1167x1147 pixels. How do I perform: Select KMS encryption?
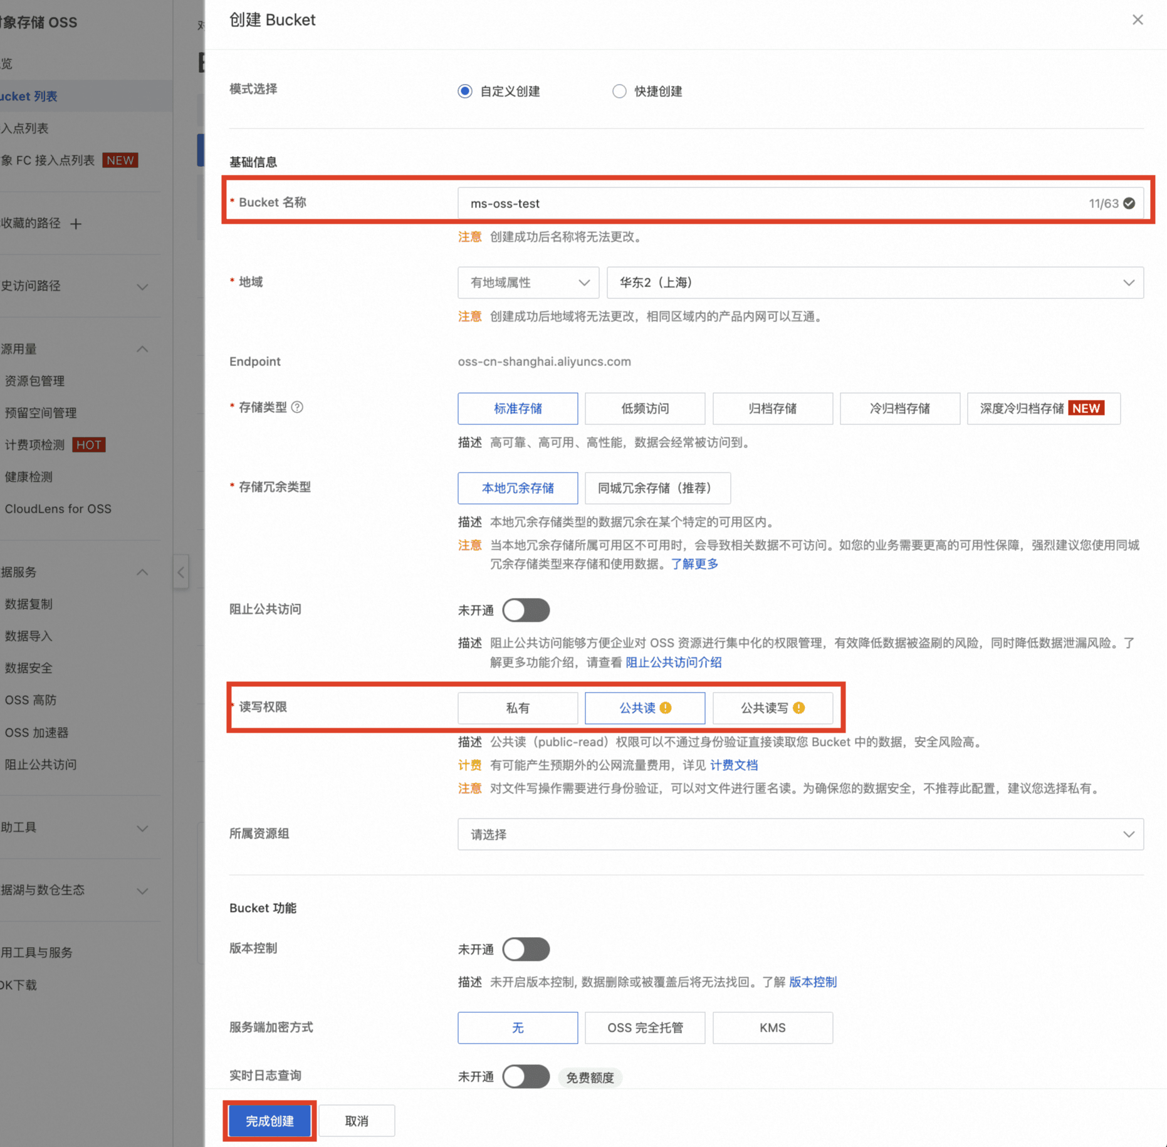pyautogui.click(x=773, y=1028)
